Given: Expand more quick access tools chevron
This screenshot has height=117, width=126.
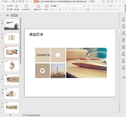Looking at the screenshot, I should click(31, 2).
